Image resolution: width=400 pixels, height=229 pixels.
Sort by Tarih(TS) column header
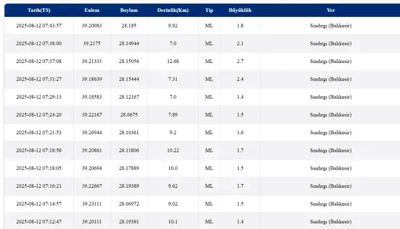click(39, 10)
